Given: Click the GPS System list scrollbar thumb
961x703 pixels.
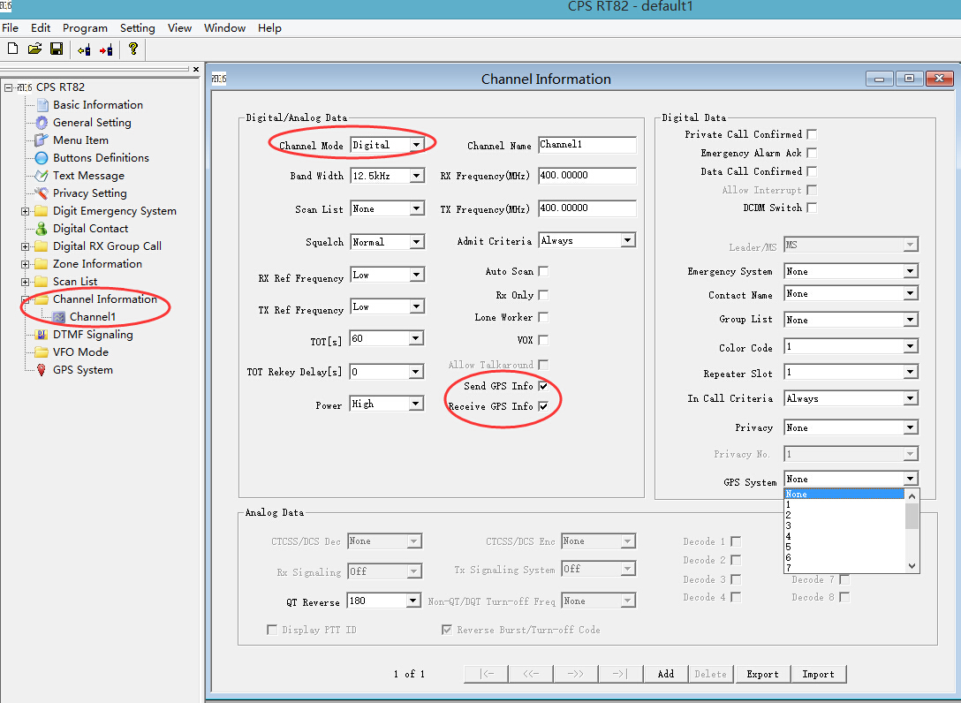Looking at the screenshot, I should coord(912,516).
